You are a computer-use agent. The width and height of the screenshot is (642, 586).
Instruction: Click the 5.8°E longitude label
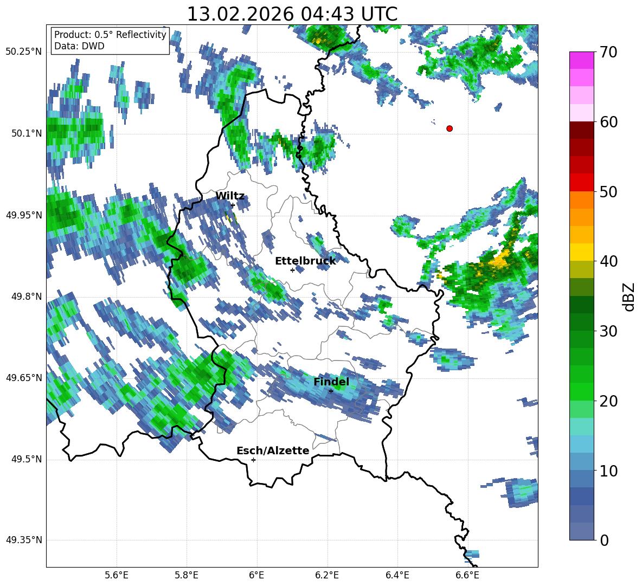click(187, 575)
